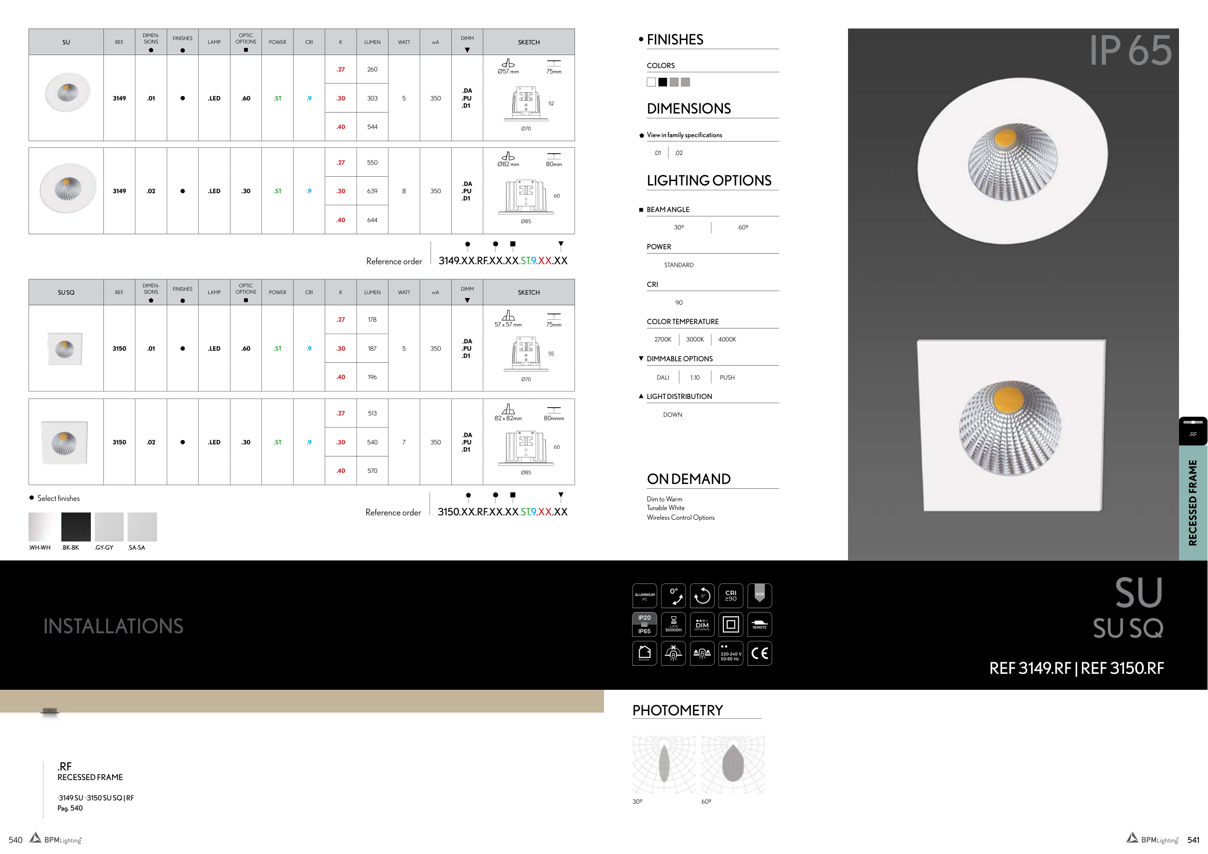Select the black color swatch under Colors

point(662,82)
